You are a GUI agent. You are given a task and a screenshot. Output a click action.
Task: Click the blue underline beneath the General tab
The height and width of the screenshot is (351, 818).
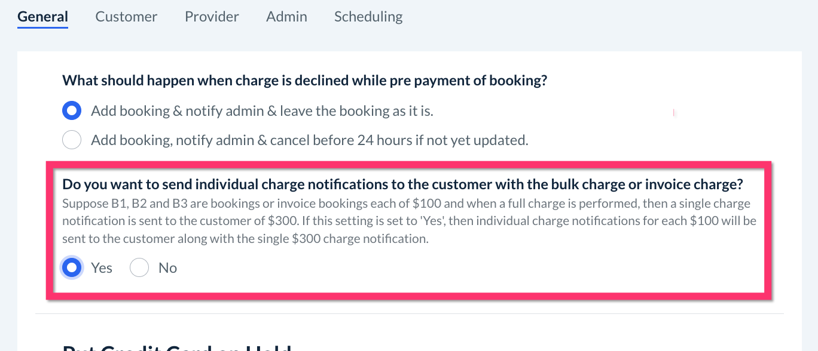(42, 27)
